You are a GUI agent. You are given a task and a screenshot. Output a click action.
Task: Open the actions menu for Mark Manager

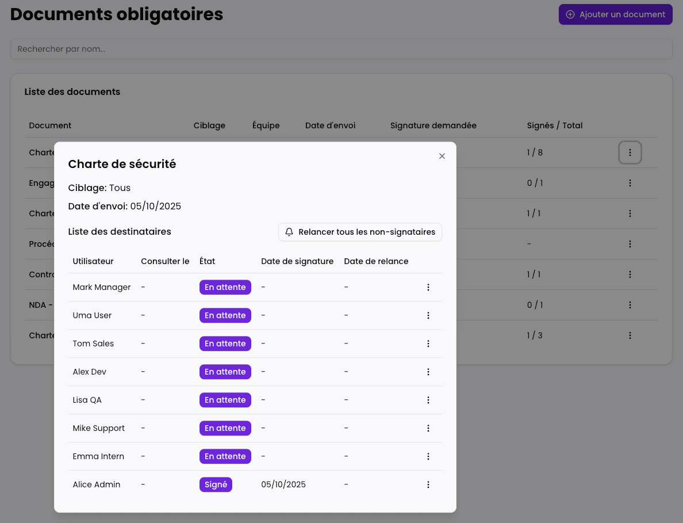click(x=428, y=287)
